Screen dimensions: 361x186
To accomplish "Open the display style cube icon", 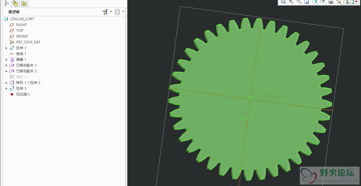I will pyautogui.click(x=315, y=2).
